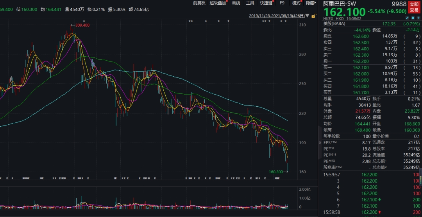This screenshot has height=217, width=422.
Task: Click the 买五 bid price 161.700
Action: [361, 92]
